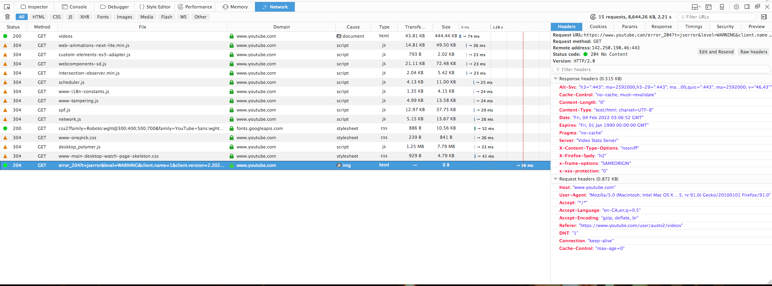Focus the Filter URLs input field
Screen dimensions: 772x286
point(716,17)
